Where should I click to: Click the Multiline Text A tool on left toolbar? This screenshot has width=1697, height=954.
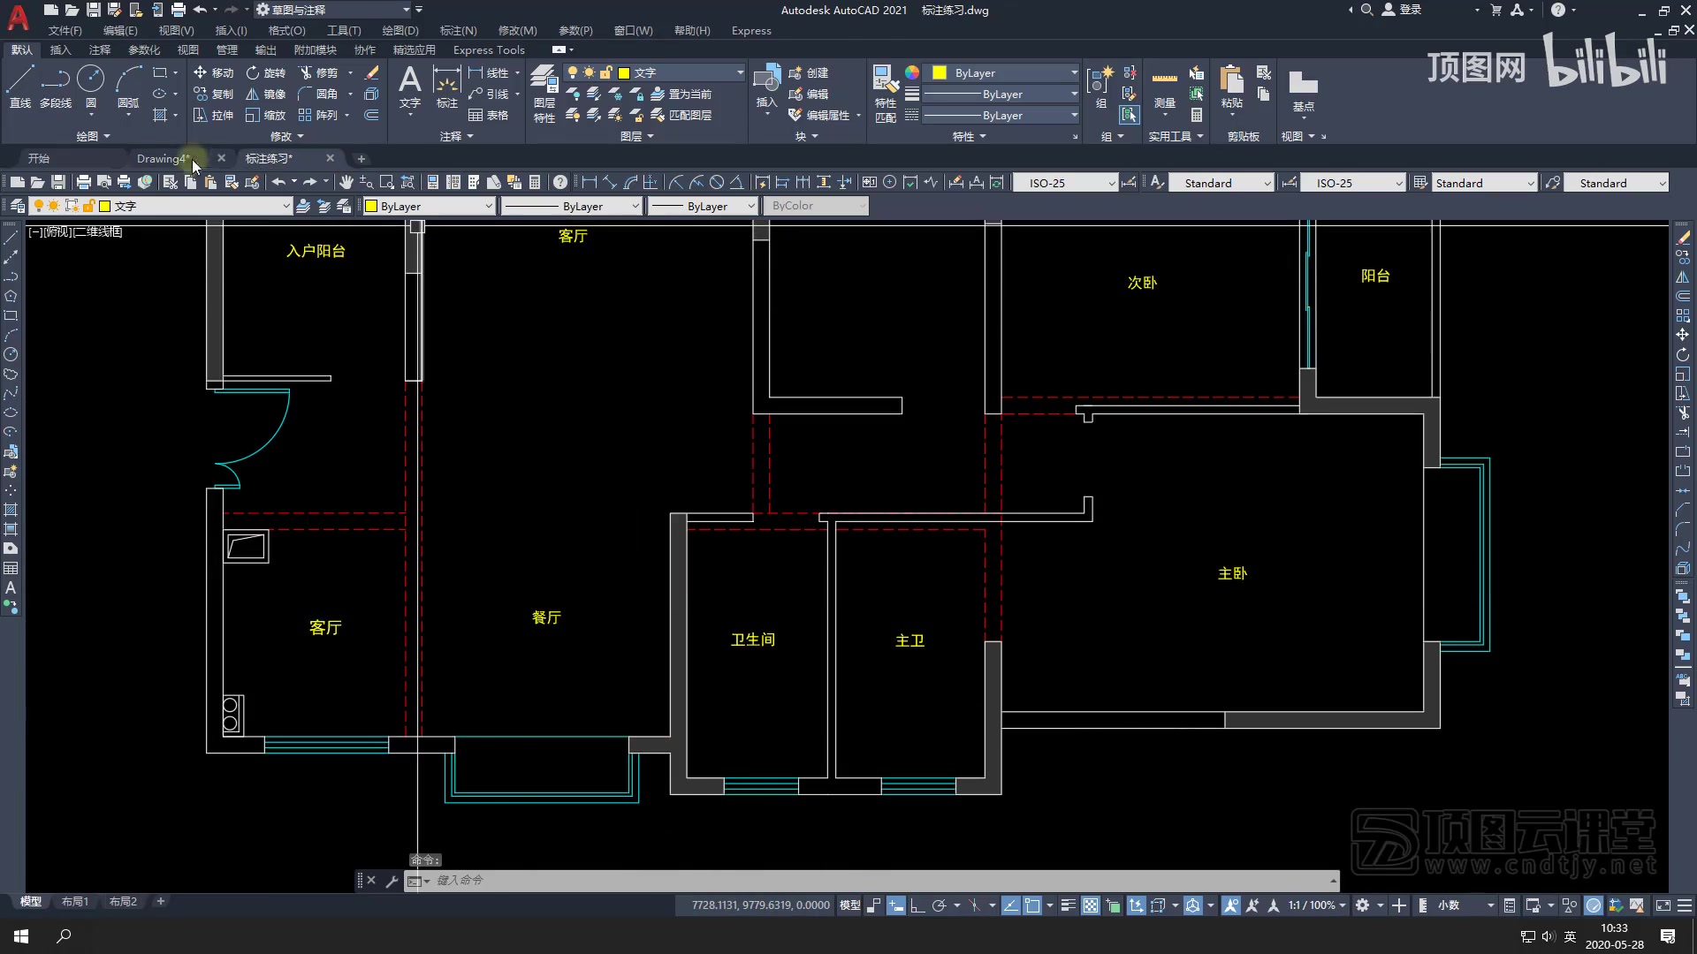[11, 588]
